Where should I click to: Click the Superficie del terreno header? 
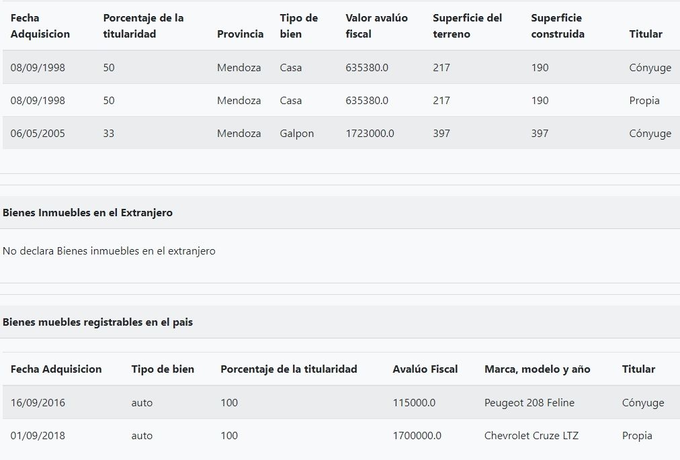[467, 26]
